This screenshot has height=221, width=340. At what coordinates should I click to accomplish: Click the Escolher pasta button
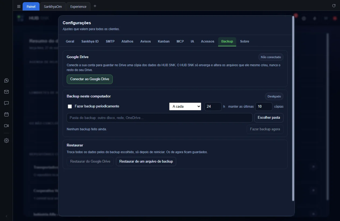point(269,118)
